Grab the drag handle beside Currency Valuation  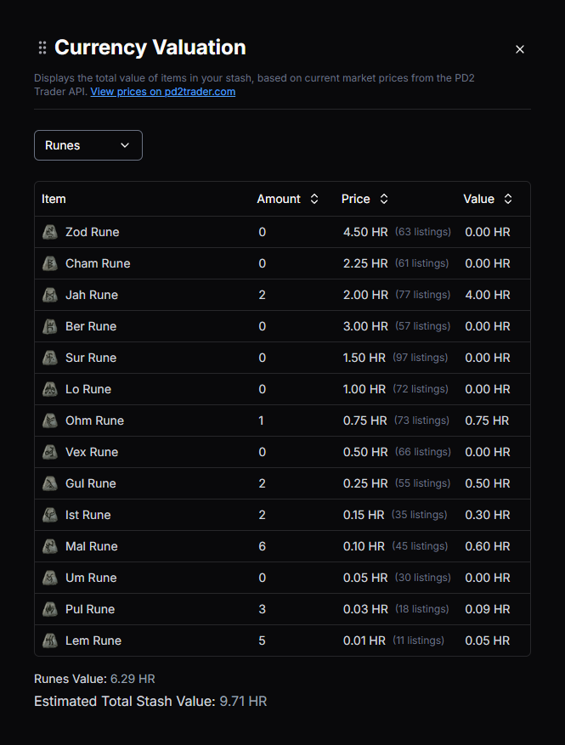[x=42, y=48]
